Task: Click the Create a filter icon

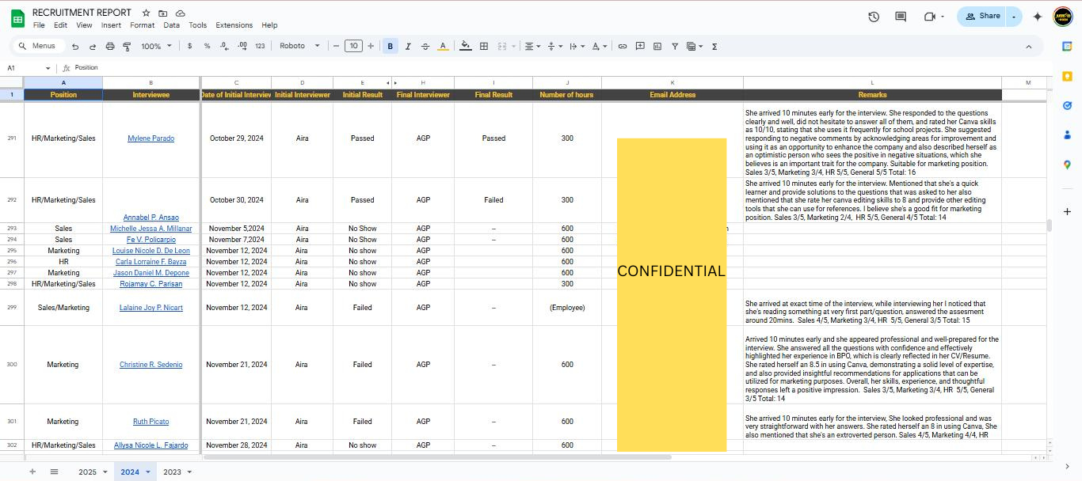Action: [x=675, y=47]
